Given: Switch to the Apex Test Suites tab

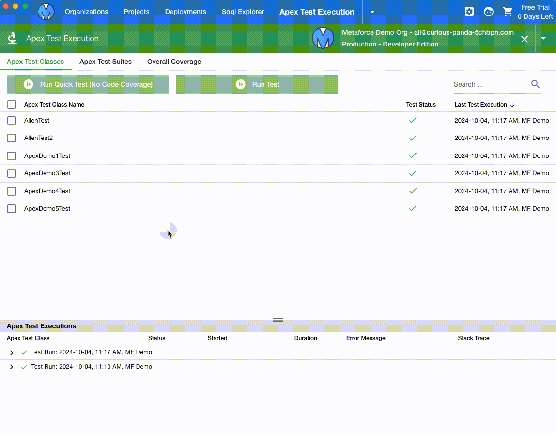Looking at the screenshot, I should (x=106, y=62).
